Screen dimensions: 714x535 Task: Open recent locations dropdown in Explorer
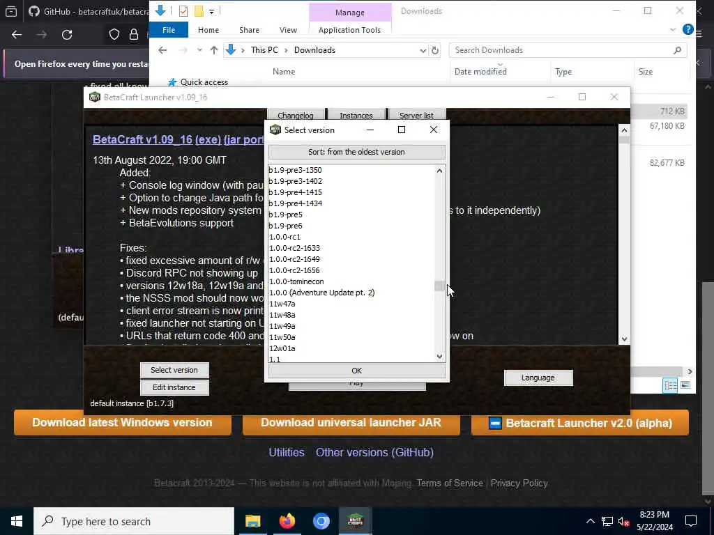(199, 50)
